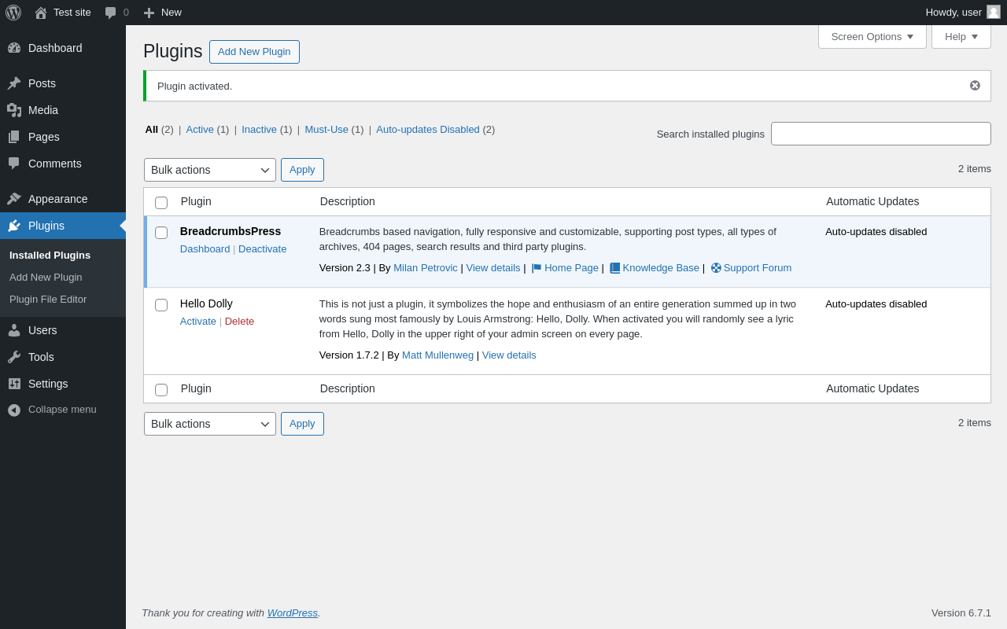This screenshot has width=1007, height=629.
Task: Click Auto-updates disabled text for BreadcrumbsPress
Action: [876, 232]
